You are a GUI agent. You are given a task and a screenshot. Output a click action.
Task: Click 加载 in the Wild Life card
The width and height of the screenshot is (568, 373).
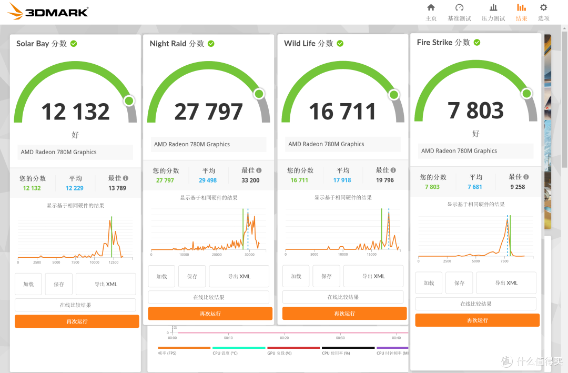pos(296,276)
